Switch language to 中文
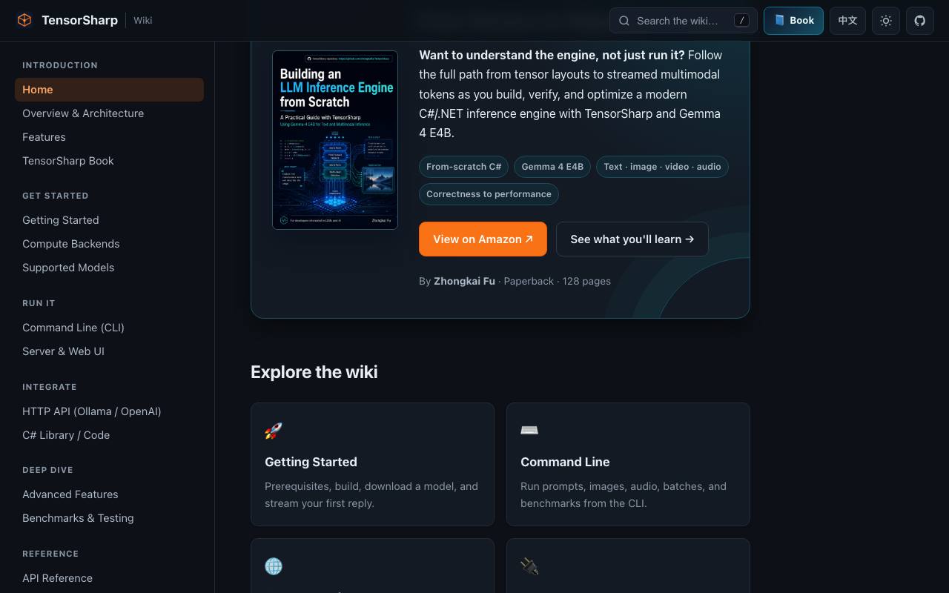Viewport: 949px width, 593px height. (x=847, y=21)
